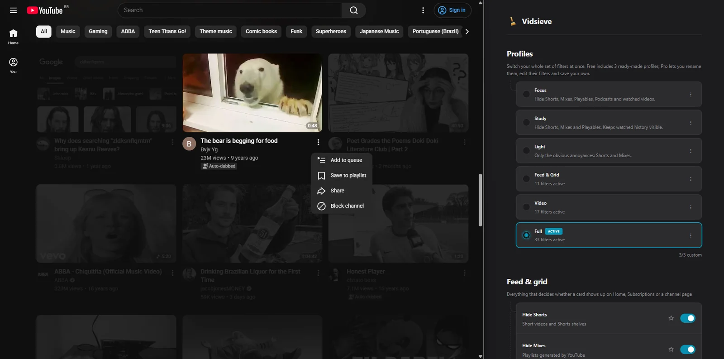
Task: Click the Doki Doki poems video thumbnail
Action: (398, 93)
